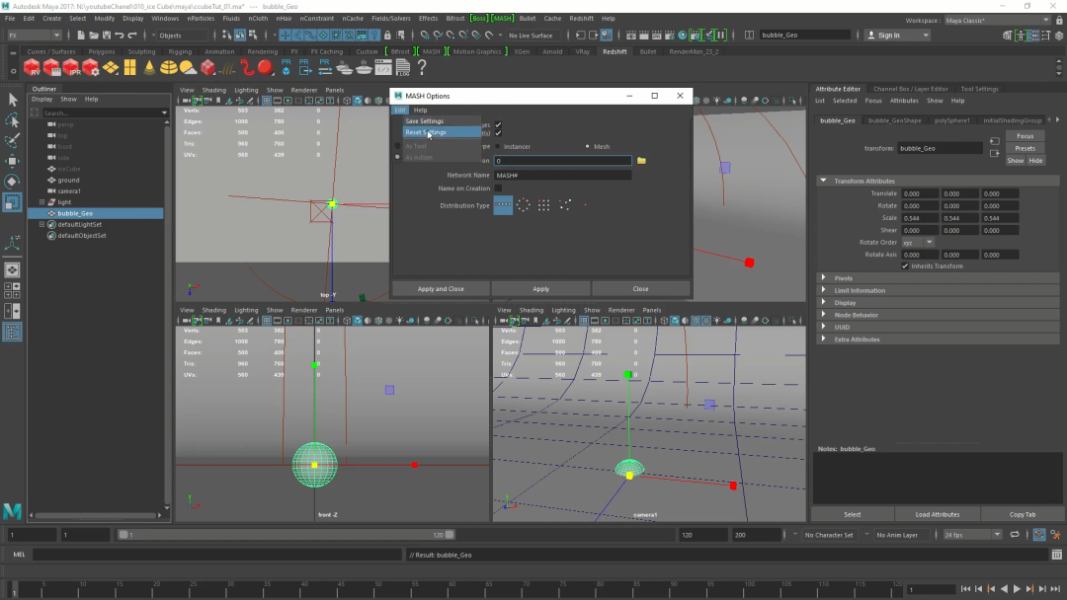Select the radial distribution type icon
This screenshot has width=1067, height=600.
pos(524,205)
